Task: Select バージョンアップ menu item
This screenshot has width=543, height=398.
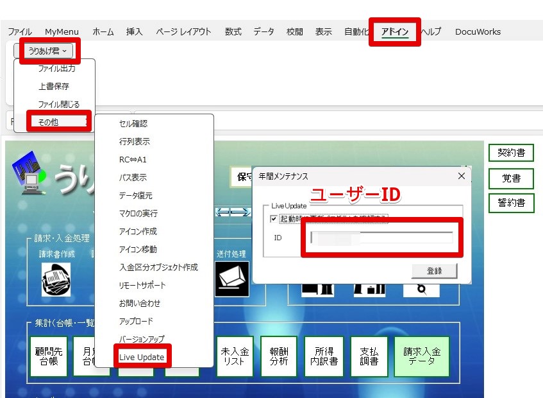Action: tap(142, 339)
